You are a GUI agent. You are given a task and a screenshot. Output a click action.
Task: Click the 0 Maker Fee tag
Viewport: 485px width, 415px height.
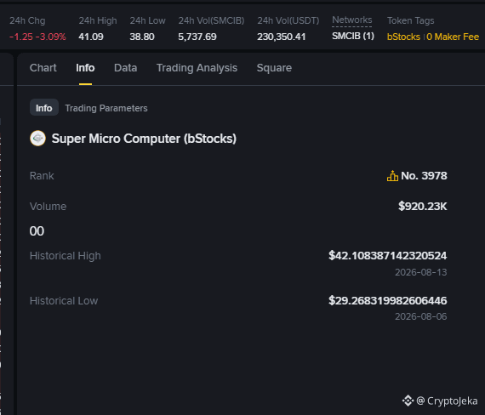453,37
